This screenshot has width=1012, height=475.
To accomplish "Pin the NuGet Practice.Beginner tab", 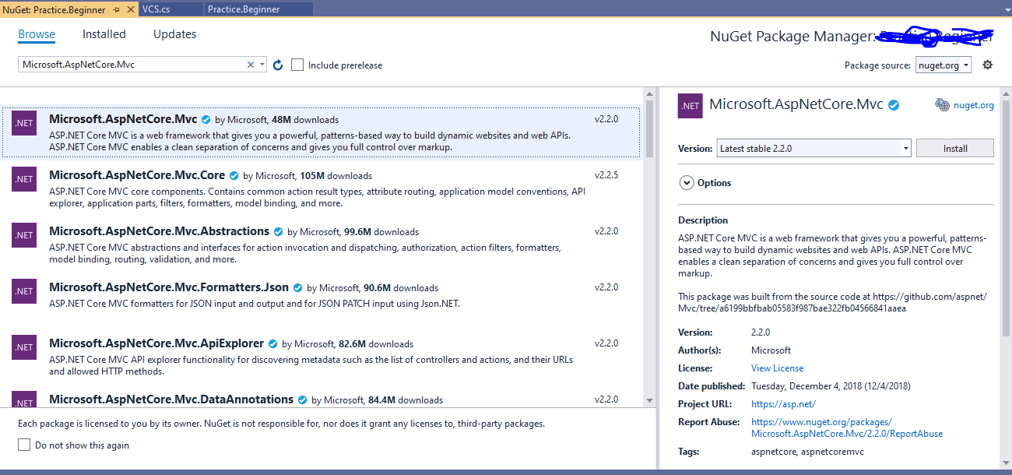I will coord(116,9).
